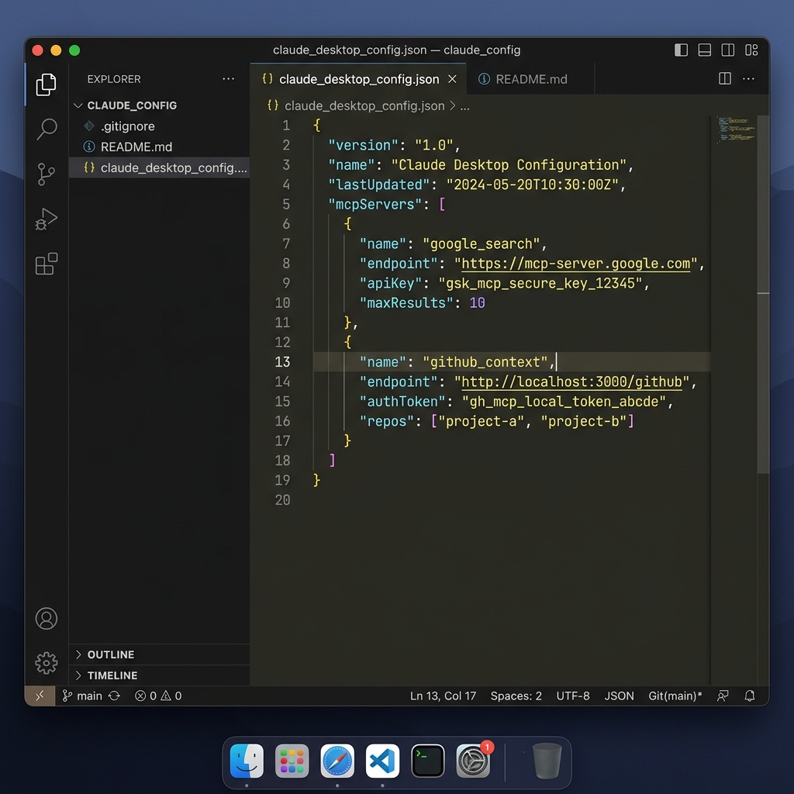The image size is (794, 794).
Task: Open Launchpad from the Dock
Action: 292,761
